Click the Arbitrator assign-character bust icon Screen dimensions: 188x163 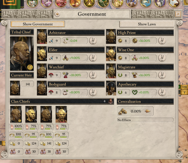[93, 41]
